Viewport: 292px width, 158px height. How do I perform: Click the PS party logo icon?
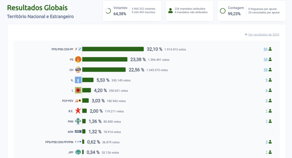78,60
